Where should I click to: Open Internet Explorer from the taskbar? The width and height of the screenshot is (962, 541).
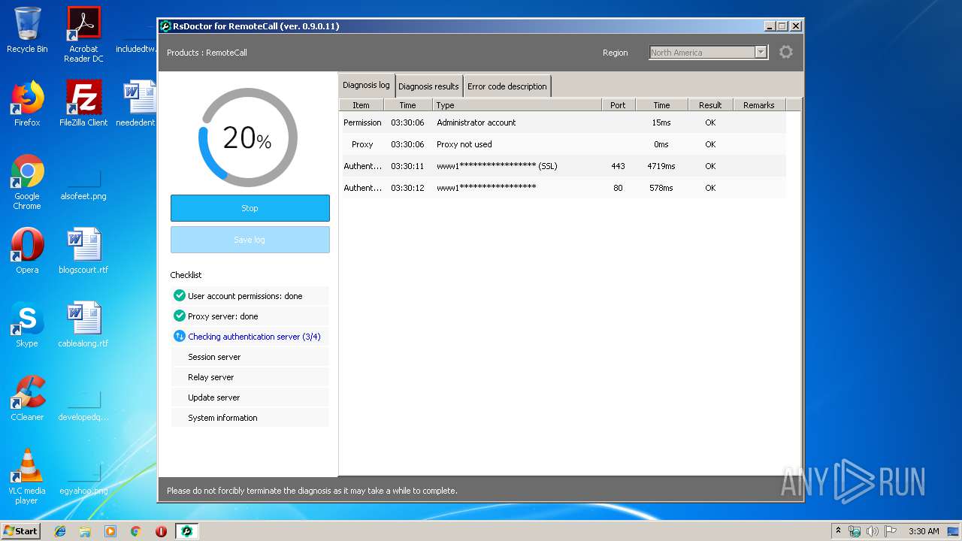coord(60,531)
